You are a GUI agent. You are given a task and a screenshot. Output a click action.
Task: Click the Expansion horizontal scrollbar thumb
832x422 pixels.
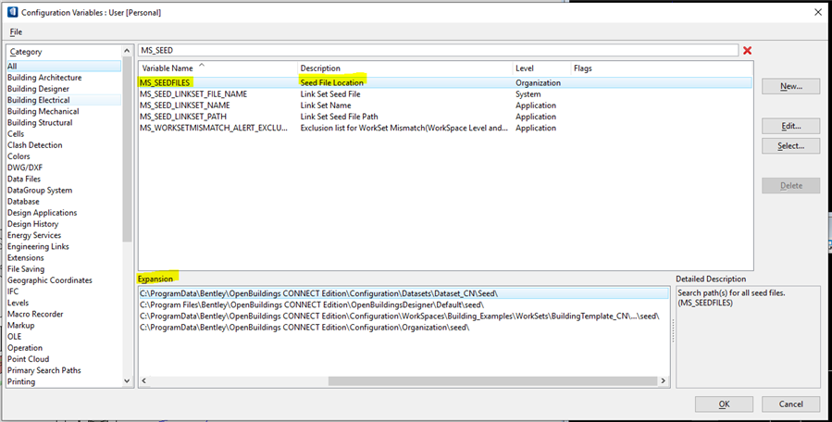[x=492, y=381]
